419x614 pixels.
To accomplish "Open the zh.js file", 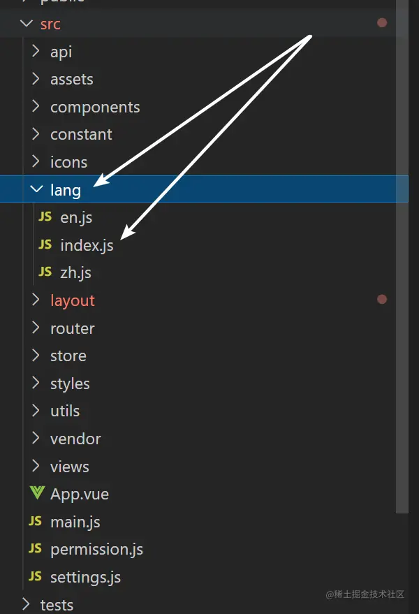I will click(75, 272).
